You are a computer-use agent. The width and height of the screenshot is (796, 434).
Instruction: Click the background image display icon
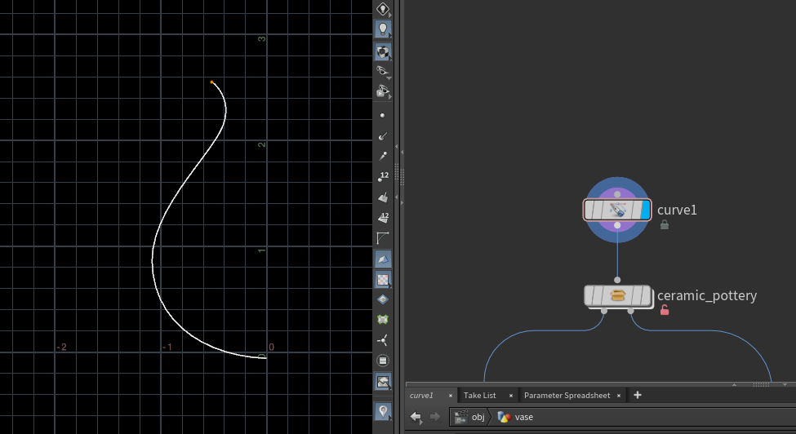pos(382,381)
